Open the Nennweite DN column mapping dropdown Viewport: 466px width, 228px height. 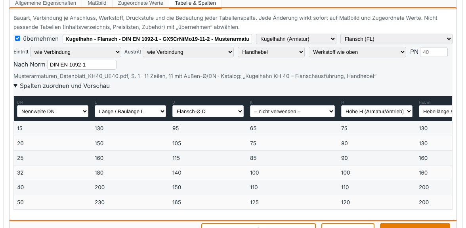53,111
